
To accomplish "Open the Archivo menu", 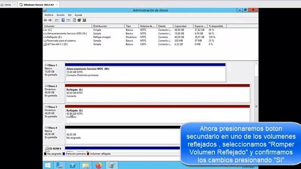I will pos(49,15).
